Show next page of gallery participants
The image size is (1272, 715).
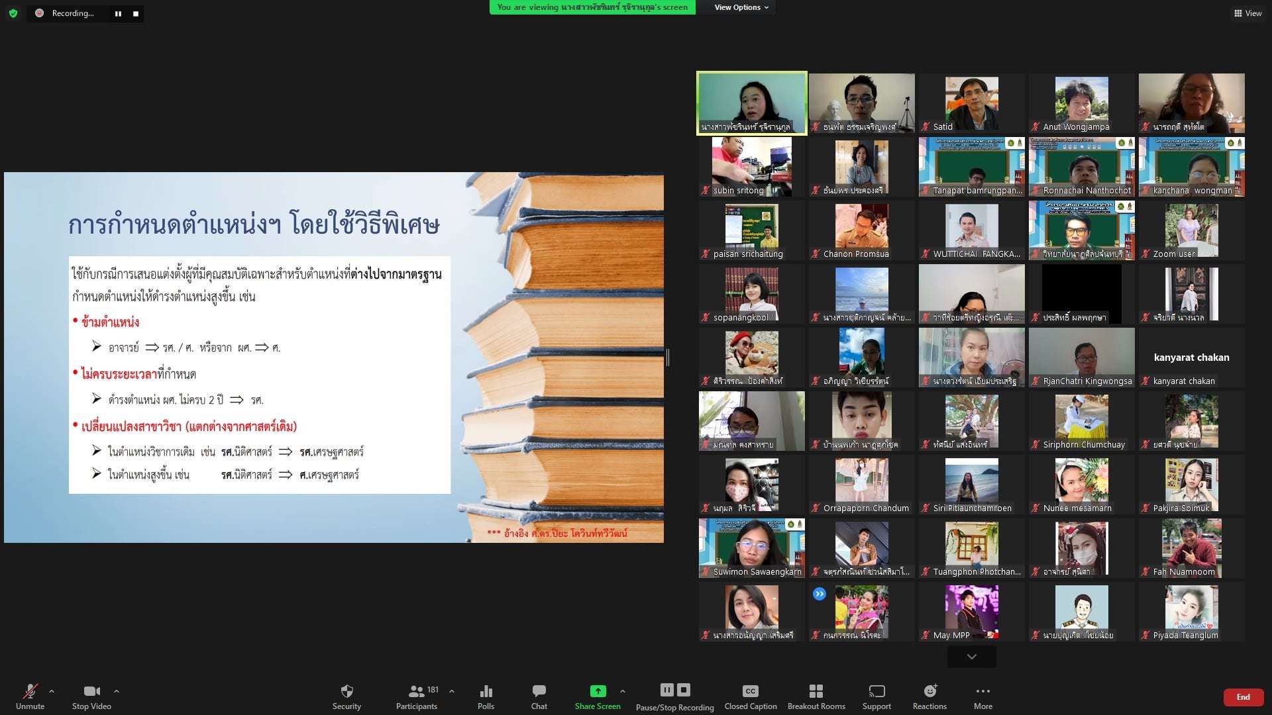click(971, 657)
